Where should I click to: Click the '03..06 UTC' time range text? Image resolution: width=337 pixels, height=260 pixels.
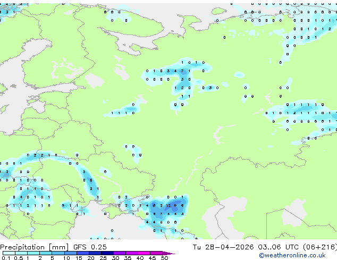coord(279,247)
